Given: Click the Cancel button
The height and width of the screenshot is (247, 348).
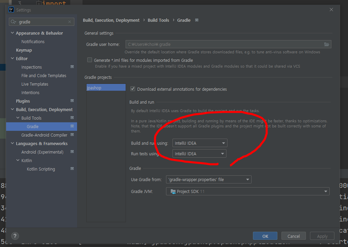Looking at the screenshot, I should [294, 236].
